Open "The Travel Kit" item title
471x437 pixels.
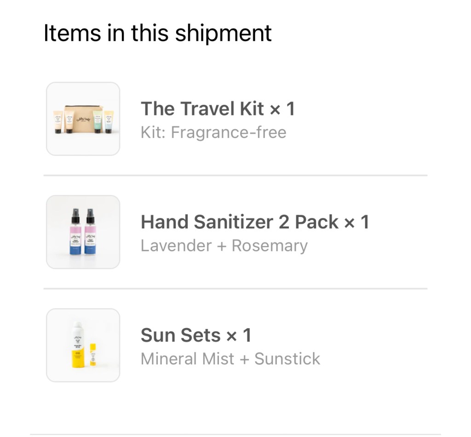tap(202, 109)
